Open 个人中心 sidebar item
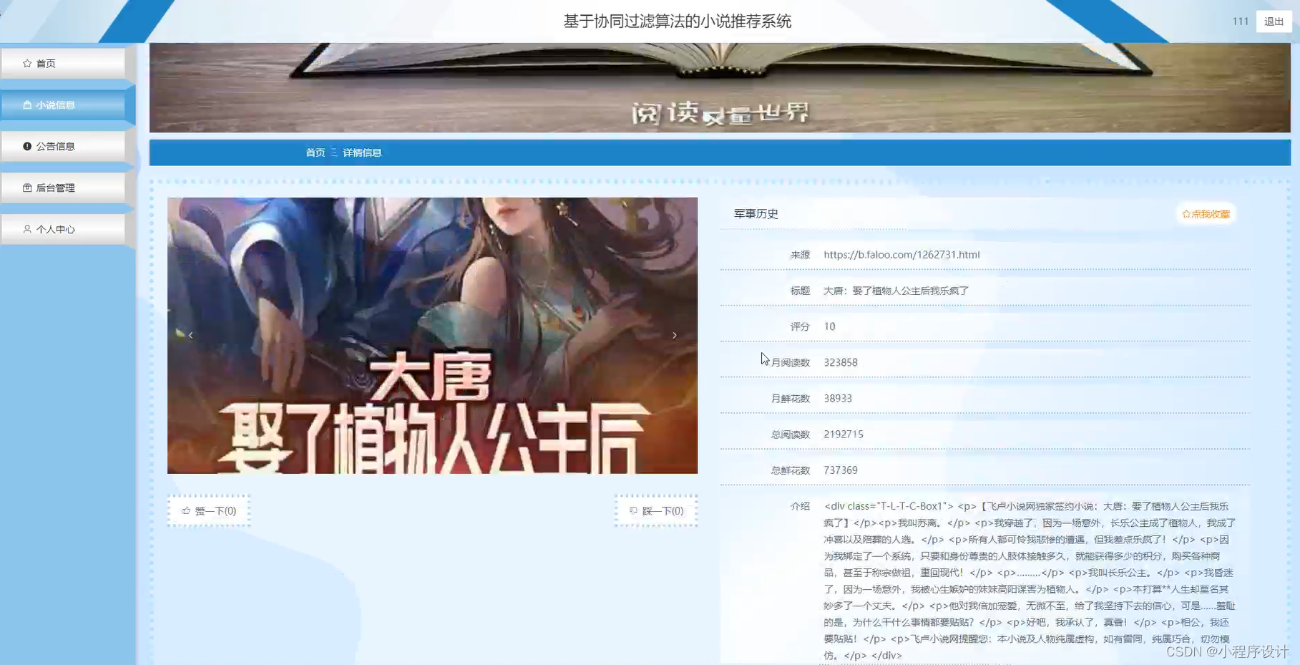1300x665 pixels. (x=63, y=230)
